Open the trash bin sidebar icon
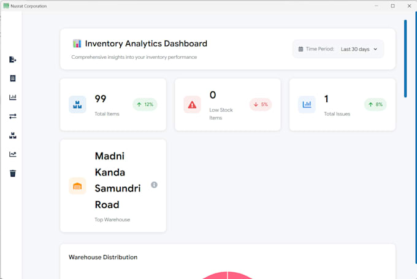 point(12,174)
